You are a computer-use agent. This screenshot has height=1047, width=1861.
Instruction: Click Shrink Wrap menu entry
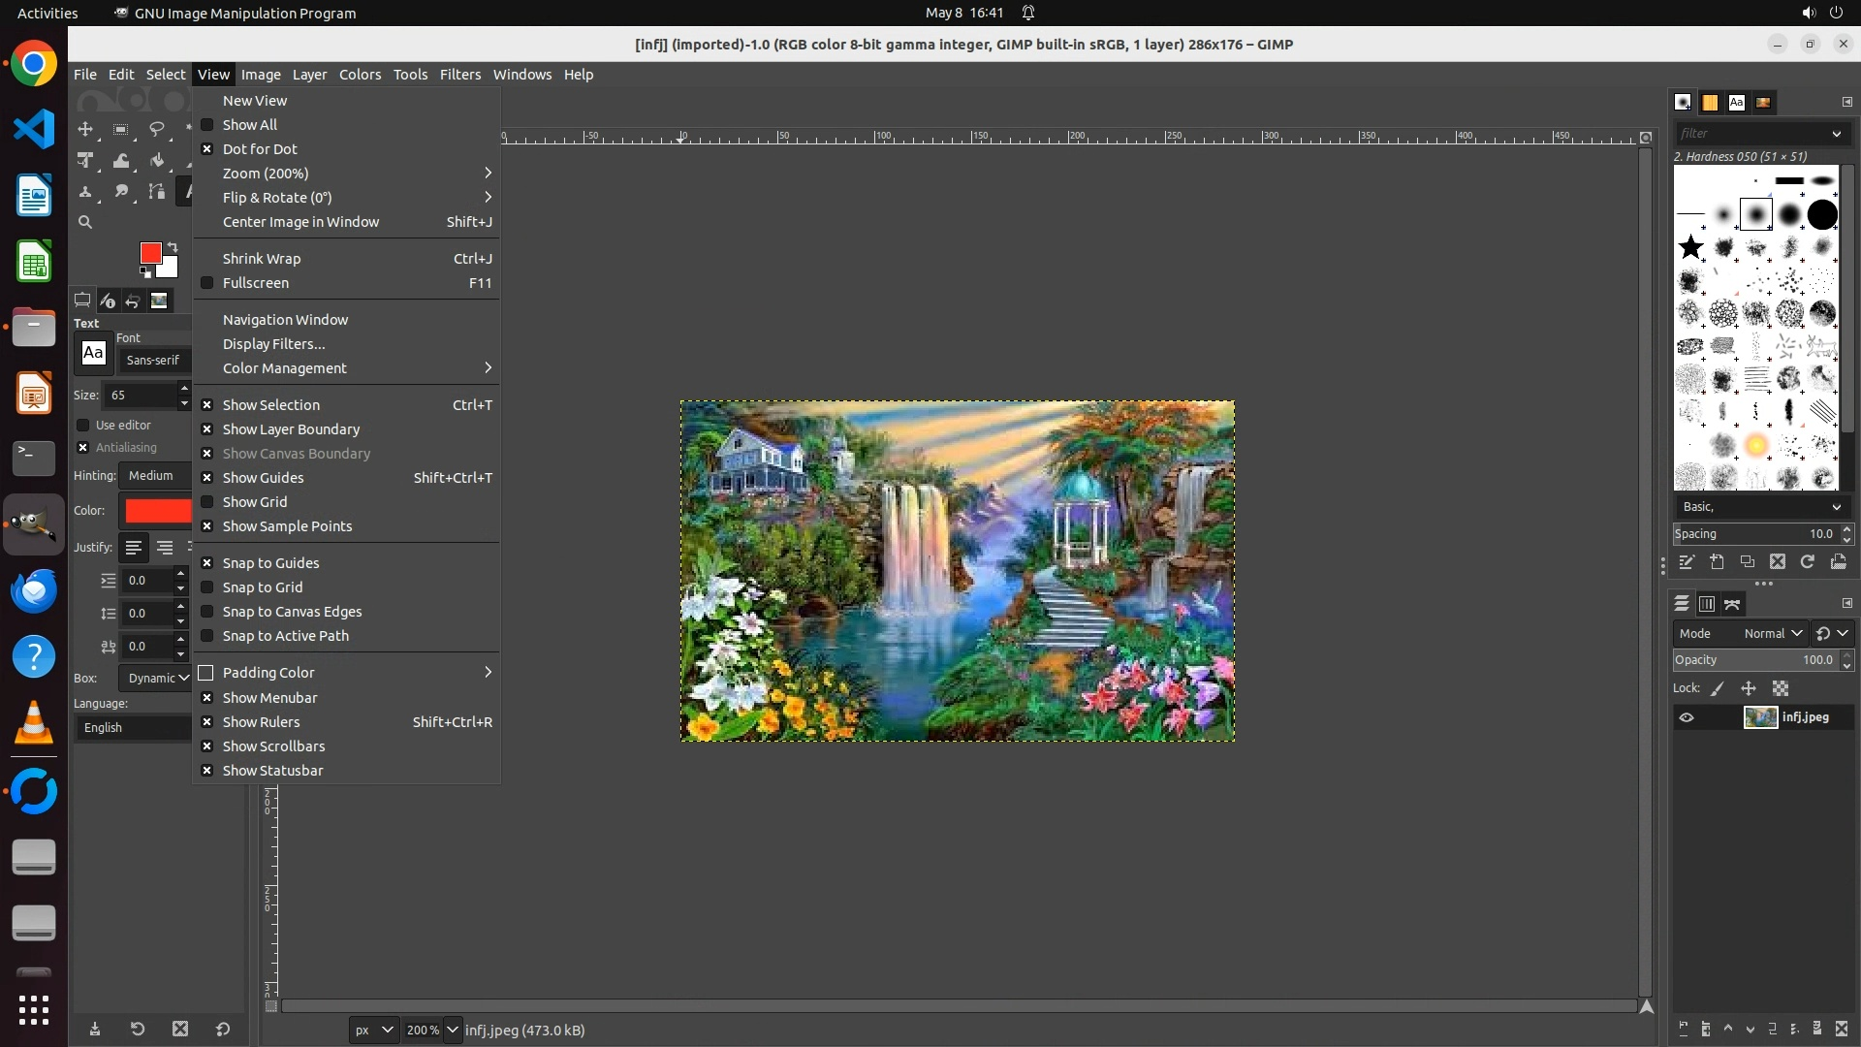click(x=262, y=259)
